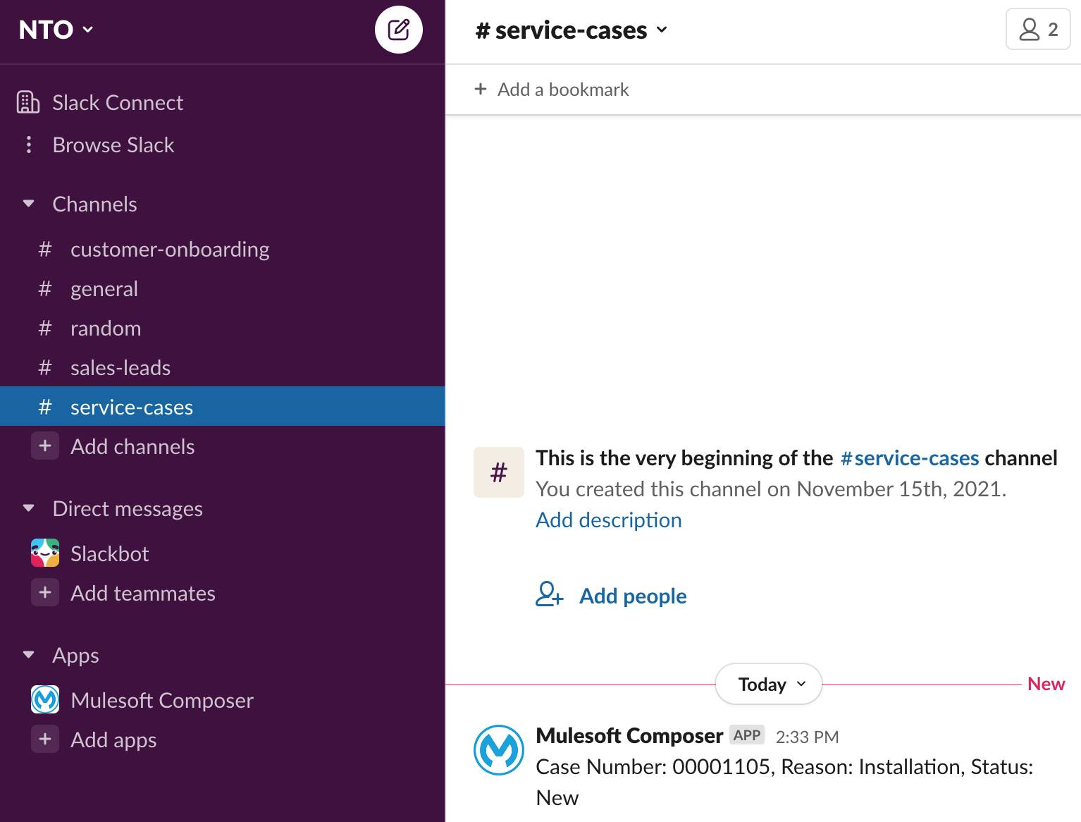
Task: Click Add a bookmark text
Action: 563,90
